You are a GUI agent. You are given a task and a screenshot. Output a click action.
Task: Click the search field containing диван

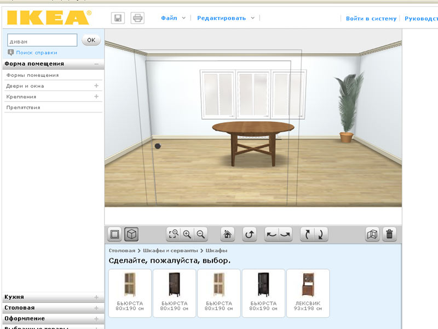pyautogui.click(x=42, y=40)
